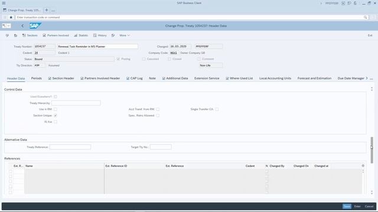Click the first title-bar icon right of PFEFFERF
This screenshot has height=212, width=378.
(x=343, y=4)
